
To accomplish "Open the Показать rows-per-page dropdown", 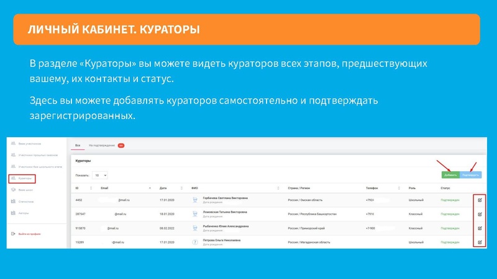I will pyautogui.click(x=99, y=175).
